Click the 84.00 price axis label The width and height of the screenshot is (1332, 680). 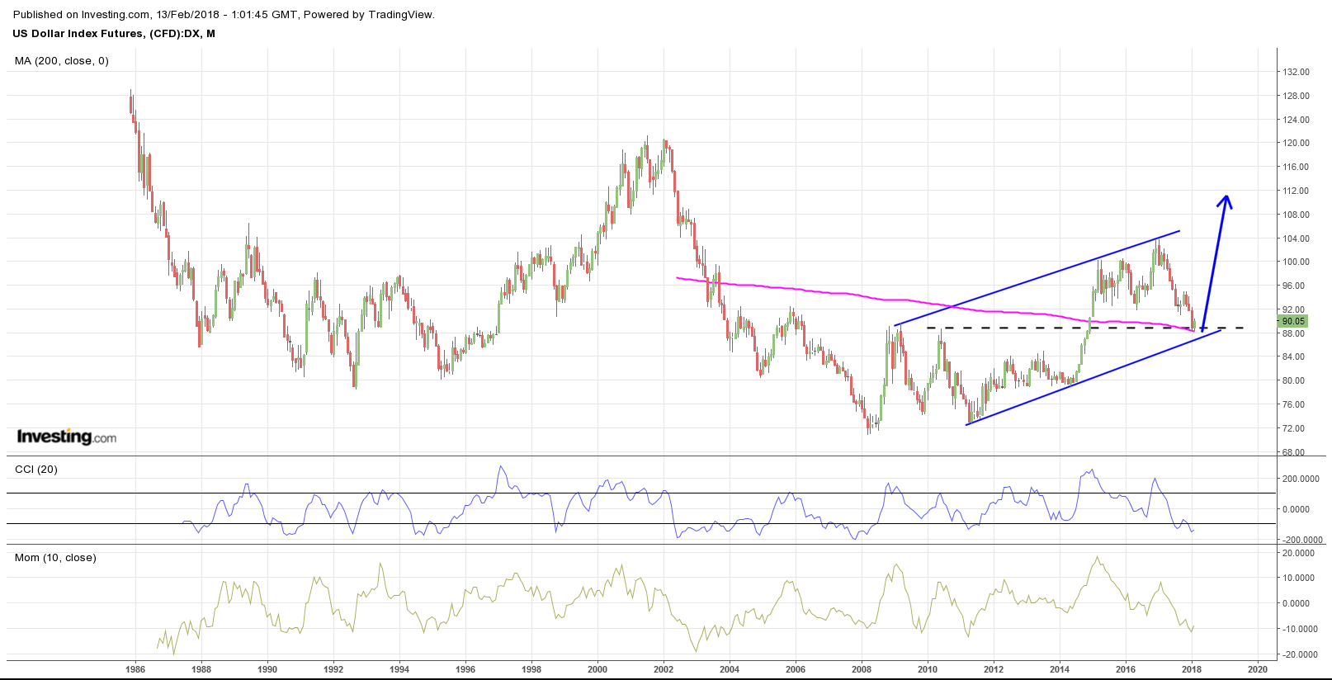[x=1293, y=357]
